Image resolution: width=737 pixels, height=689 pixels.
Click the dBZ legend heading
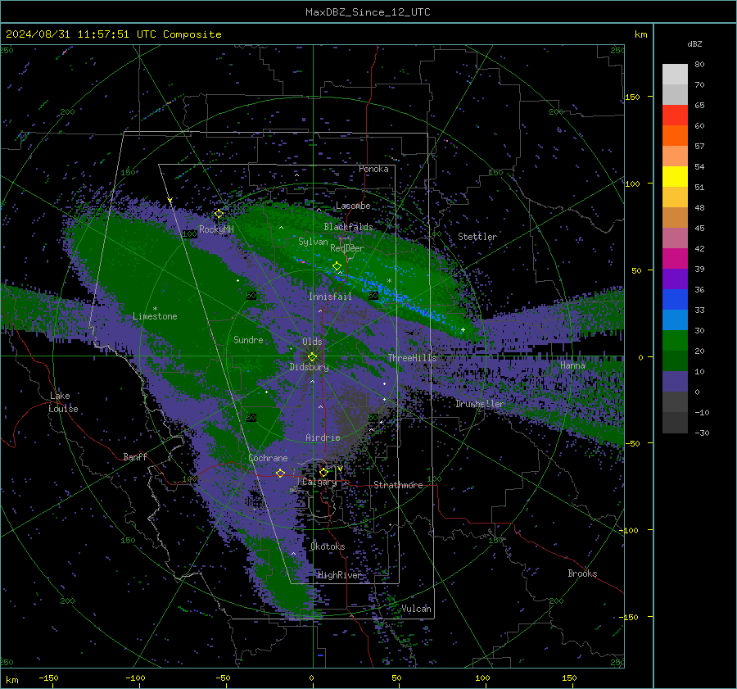[694, 44]
